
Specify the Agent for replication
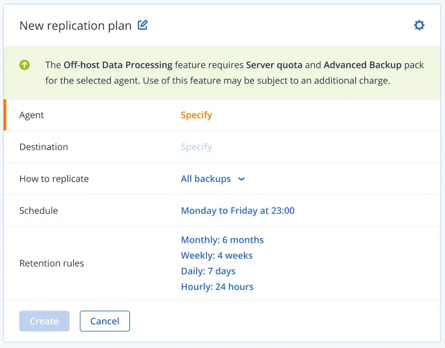point(196,115)
